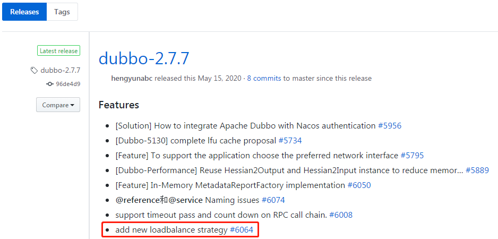Open pull request #5734 lfu cache
This screenshot has height=239, width=498.
click(x=290, y=140)
